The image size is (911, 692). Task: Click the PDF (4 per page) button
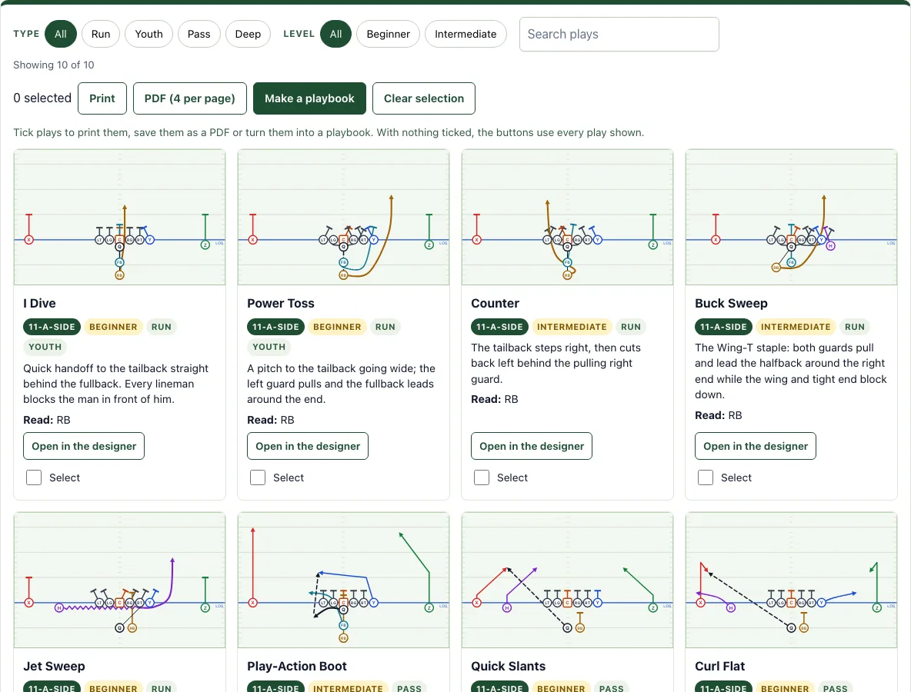[x=190, y=98]
